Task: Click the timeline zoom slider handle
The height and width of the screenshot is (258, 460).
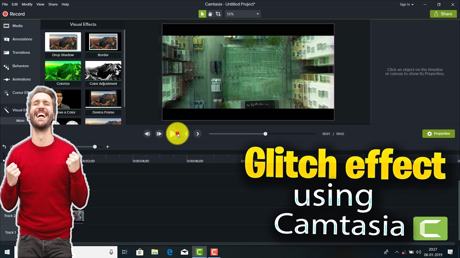Action: click(95, 147)
